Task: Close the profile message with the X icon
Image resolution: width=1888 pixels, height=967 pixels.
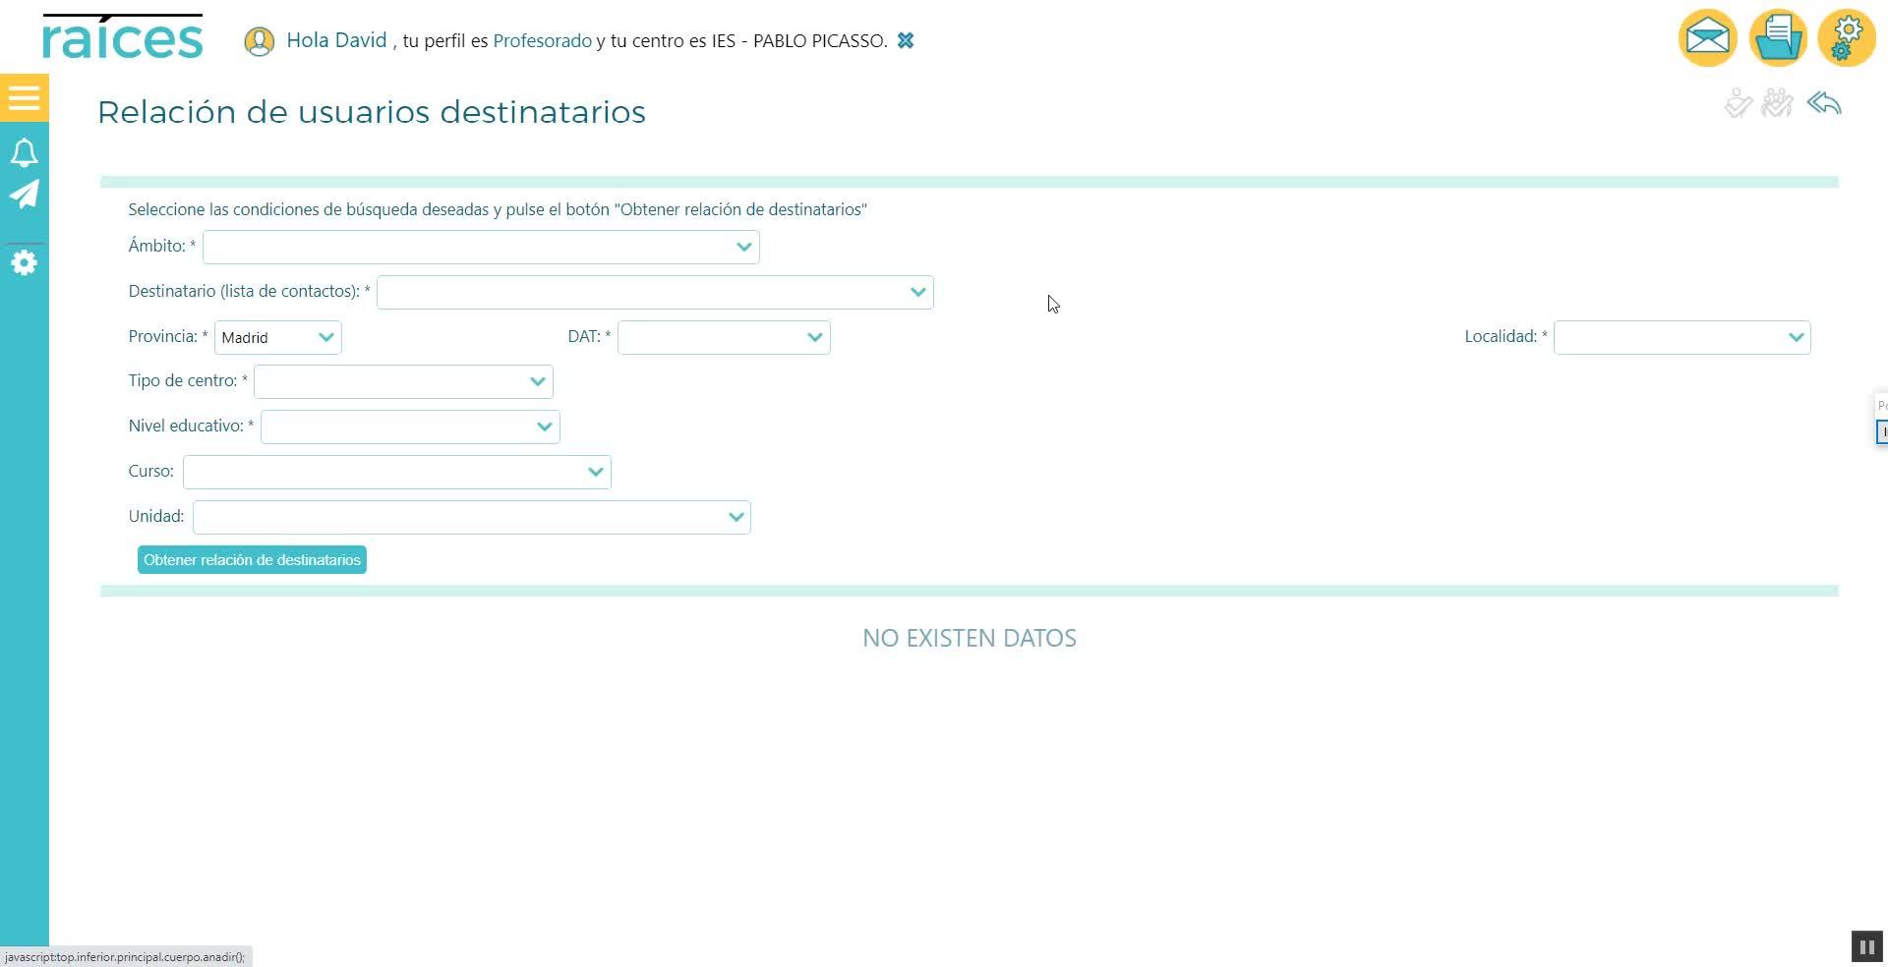Action: tap(906, 40)
